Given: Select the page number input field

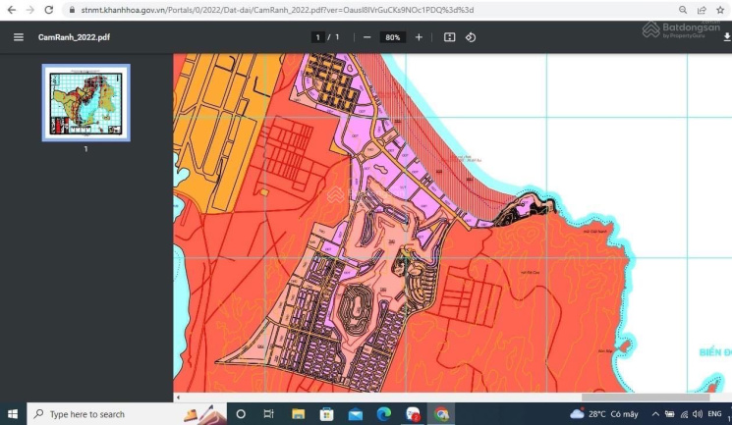Looking at the screenshot, I should click(x=317, y=37).
